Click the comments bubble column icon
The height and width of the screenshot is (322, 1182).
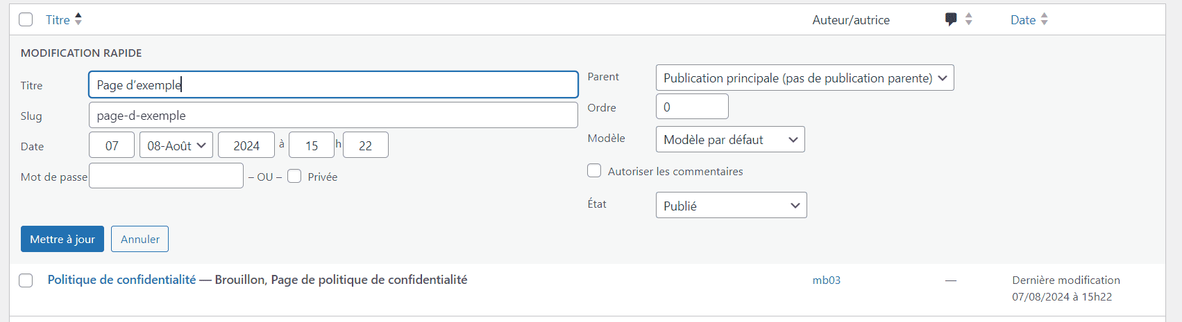point(951,19)
